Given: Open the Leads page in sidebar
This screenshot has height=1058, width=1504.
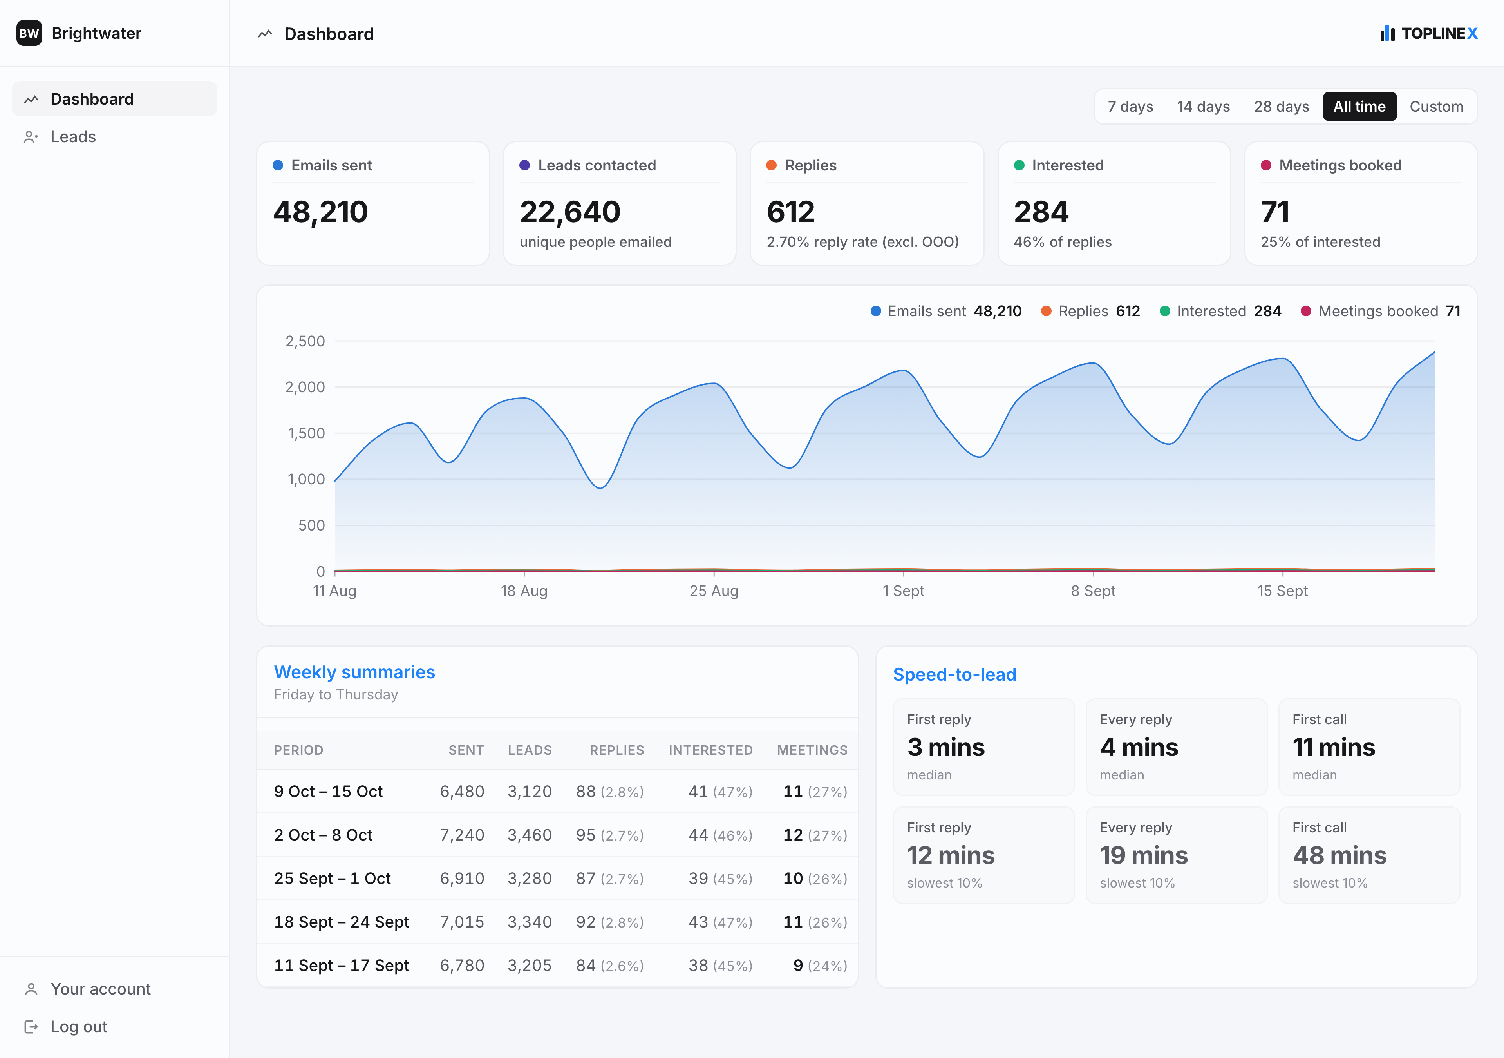Looking at the screenshot, I should point(115,137).
